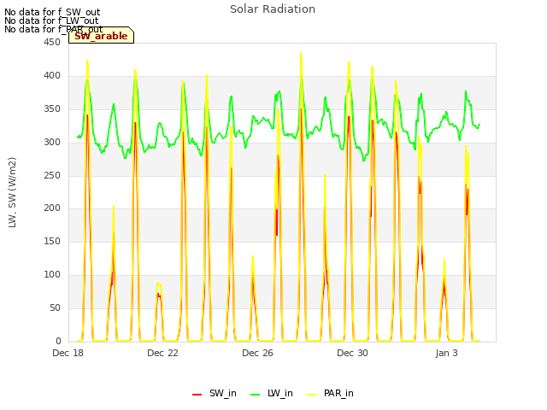Click the 250 y-axis tick label
Viewport: 547px width, 410px height.
[52, 175]
